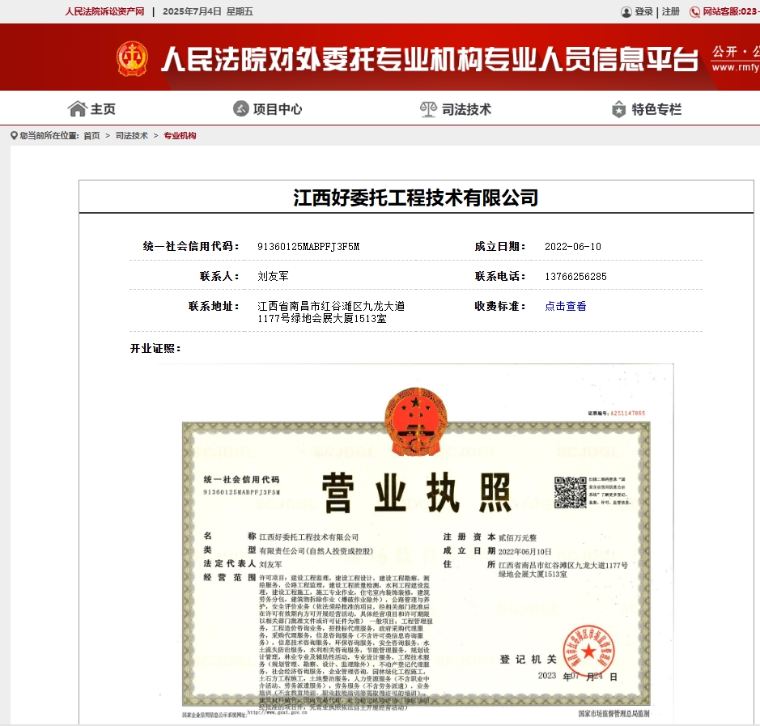The width and height of the screenshot is (760, 726).
Task: Click www.rmfy site address in banner
Action: pyautogui.click(x=736, y=67)
